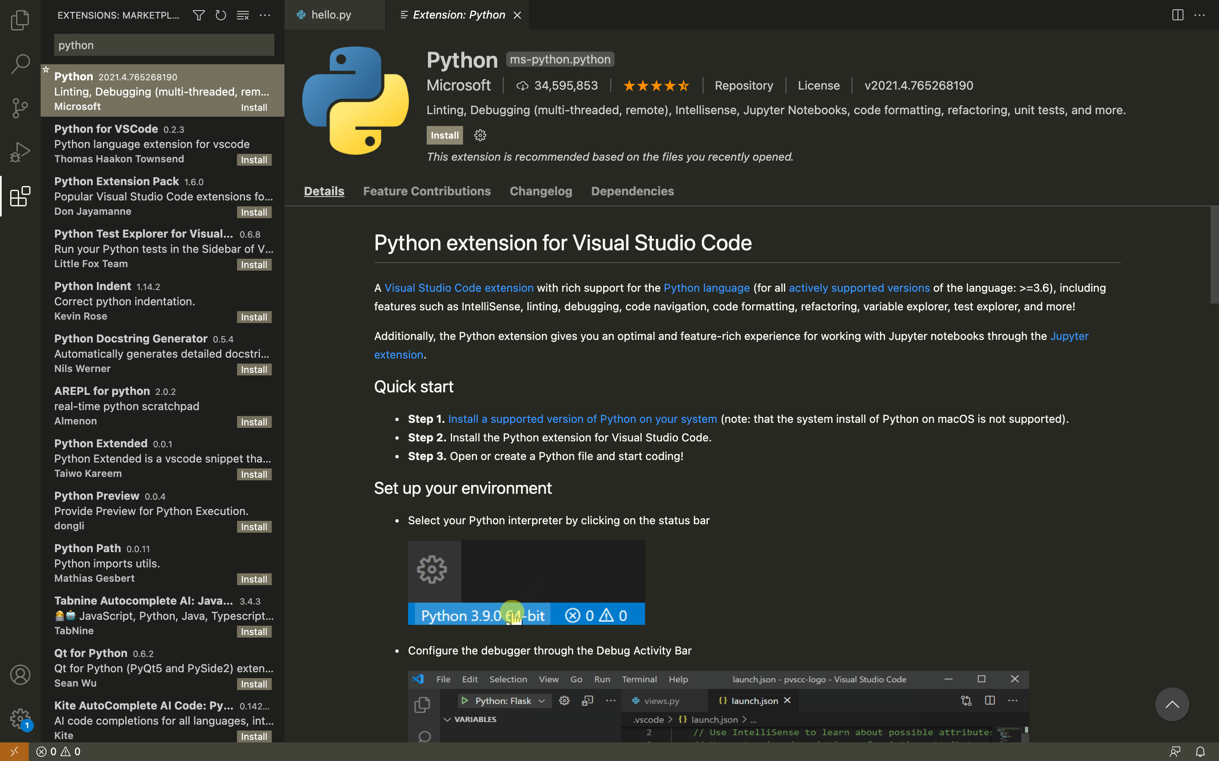Open the editor More Actions menu
This screenshot has width=1219, height=761.
pos(1200,15)
